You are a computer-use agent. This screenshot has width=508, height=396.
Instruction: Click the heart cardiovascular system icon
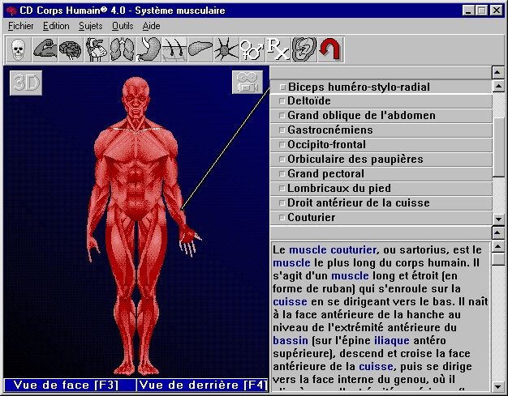(x=97, y=49)
